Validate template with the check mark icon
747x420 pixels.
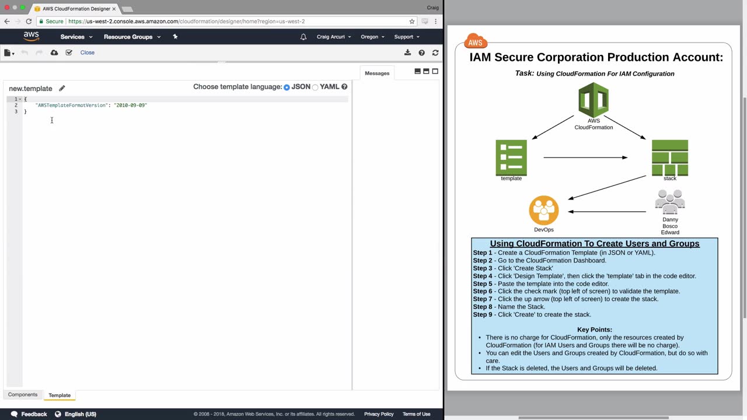click(x=69, y=52)
